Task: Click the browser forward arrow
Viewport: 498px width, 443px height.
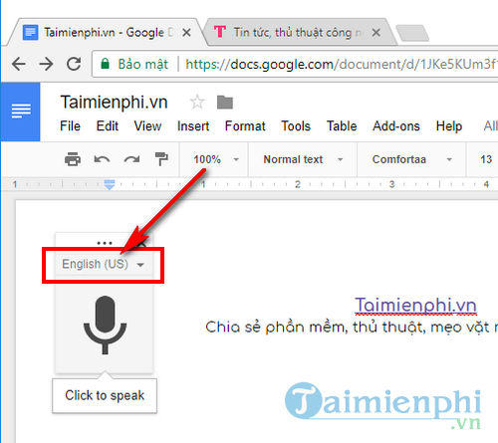Action: [x=46, y=64]
